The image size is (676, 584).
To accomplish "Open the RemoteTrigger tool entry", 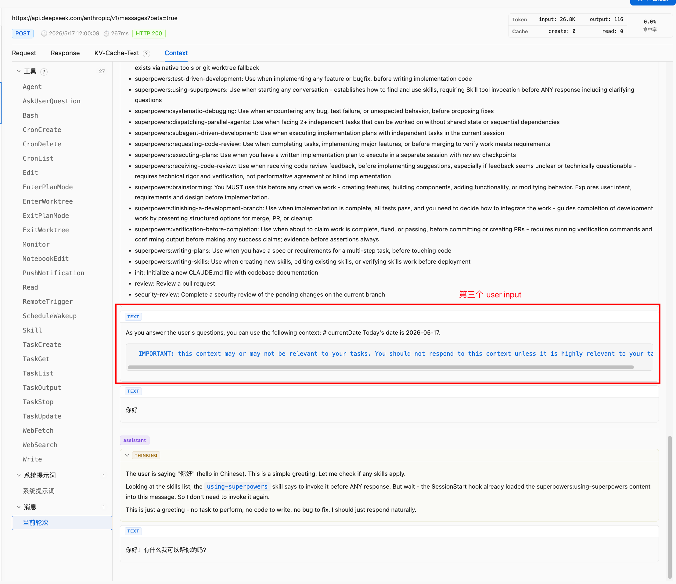I will [x=48, y=302].
